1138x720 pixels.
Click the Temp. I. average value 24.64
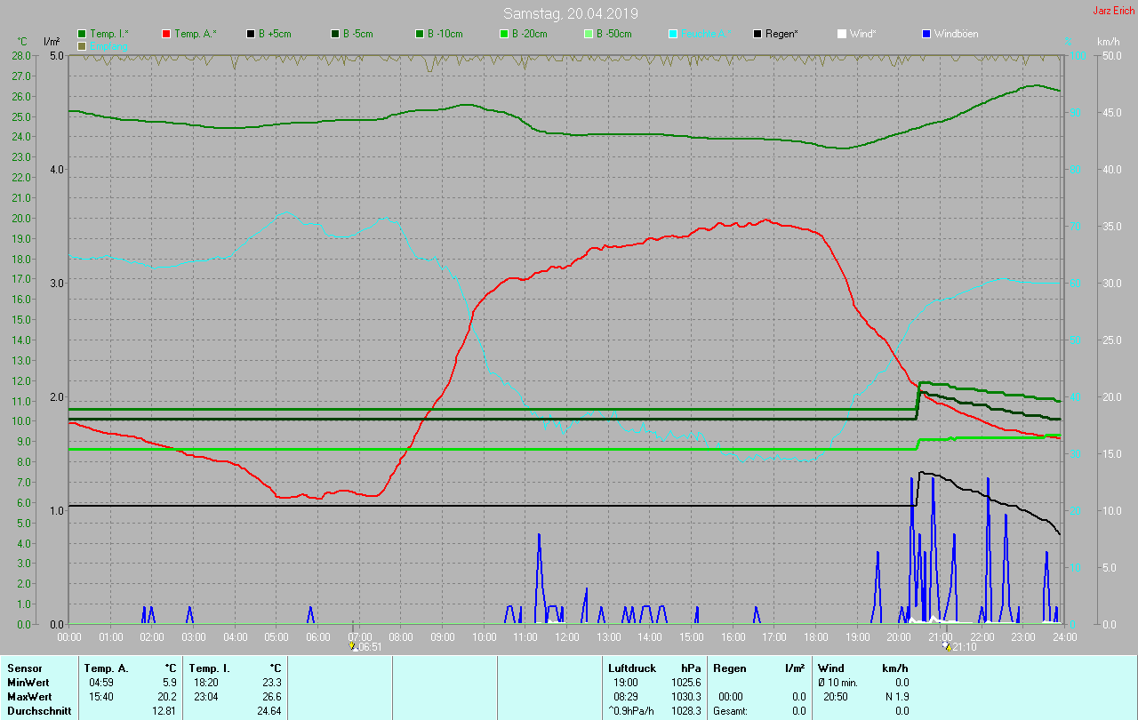268,711
